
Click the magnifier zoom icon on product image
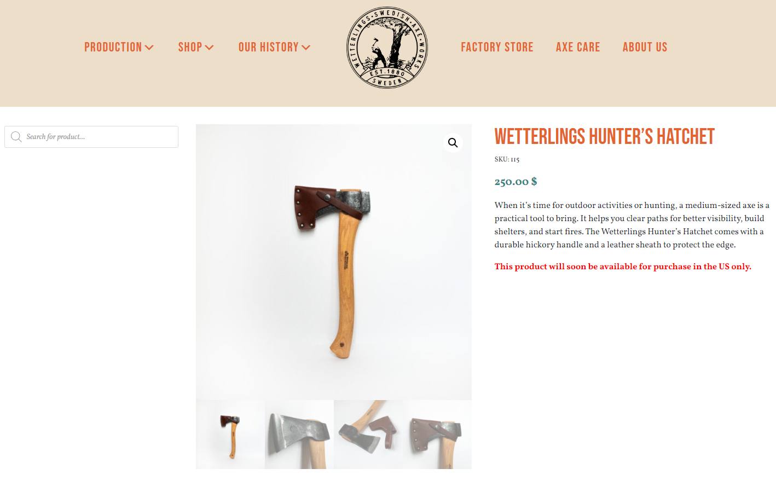click(453, 143)
